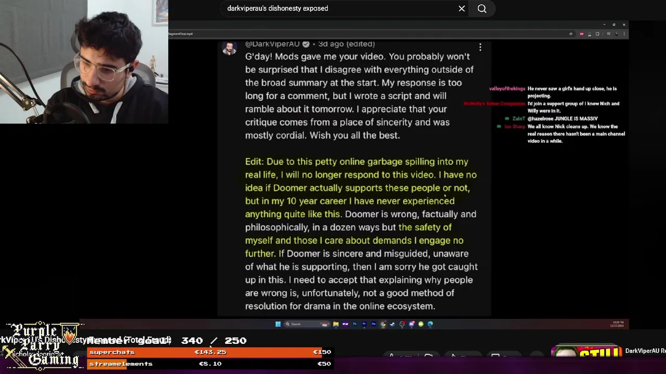Open File Explorer from the taskbar

tap(336, 324)
